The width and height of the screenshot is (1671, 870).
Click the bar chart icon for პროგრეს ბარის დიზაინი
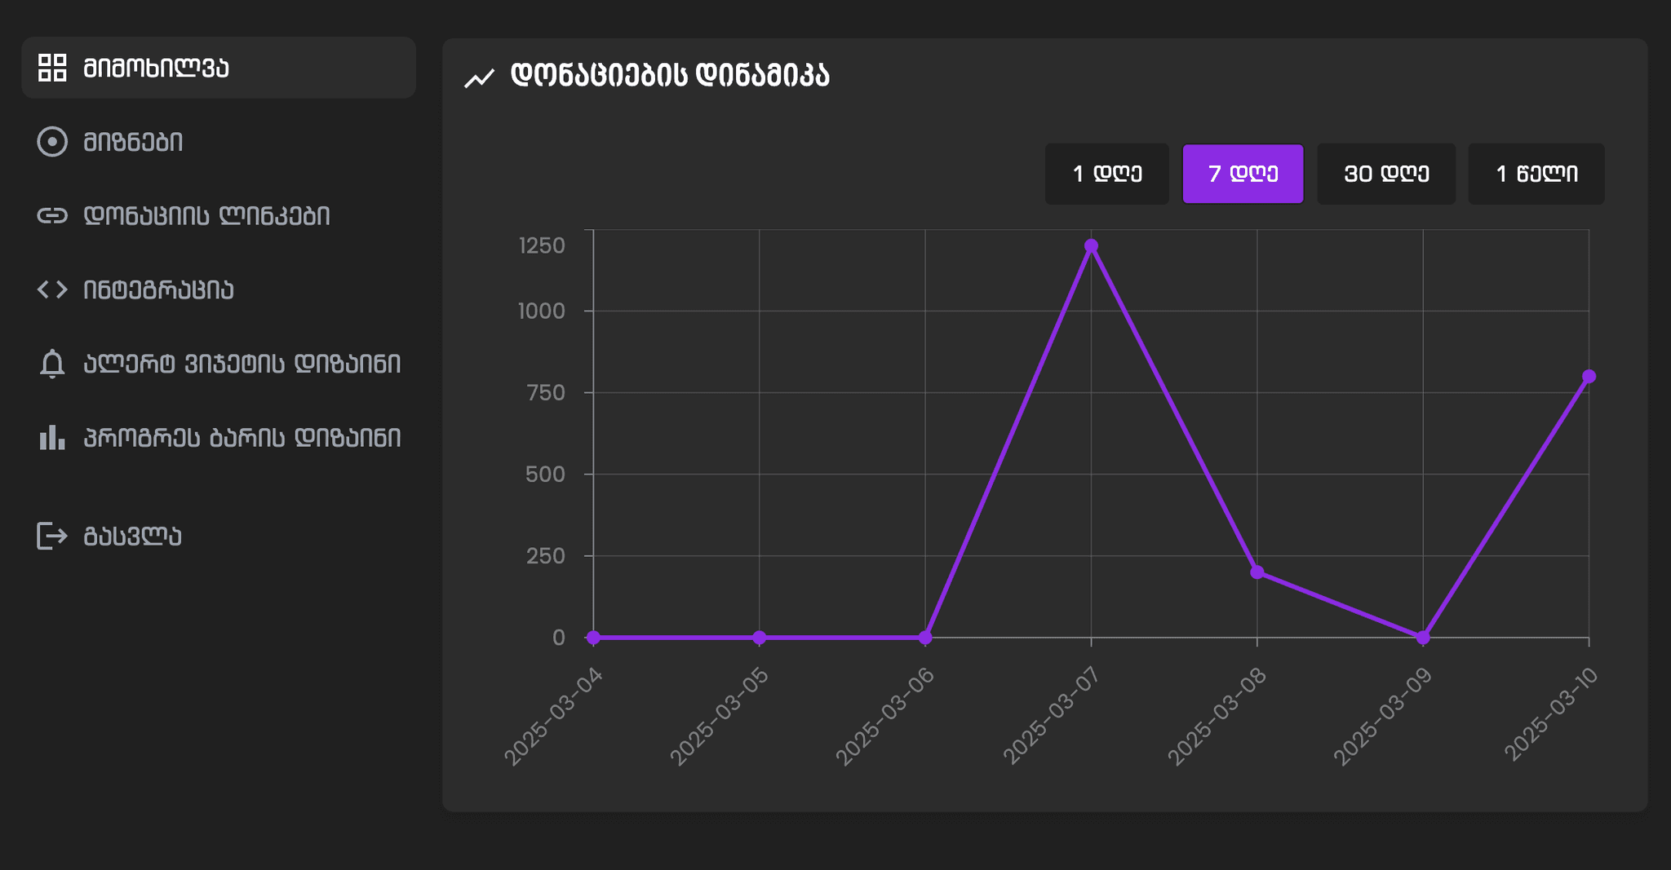point(51,438)
